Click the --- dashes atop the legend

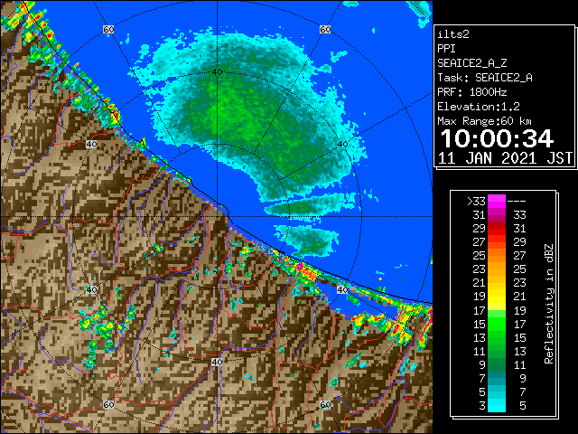pos(517,202)
